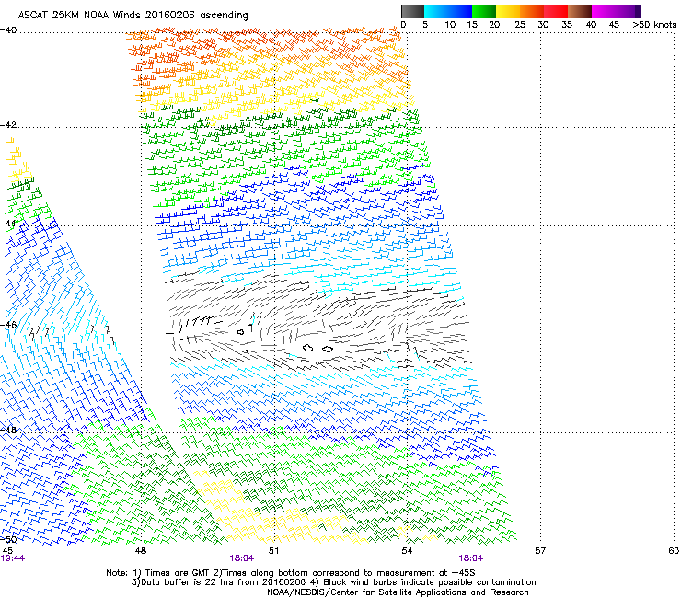Click the '10' label under the color bar
The width and height of the screenshot is (681, 598).
tap(450, 25)
